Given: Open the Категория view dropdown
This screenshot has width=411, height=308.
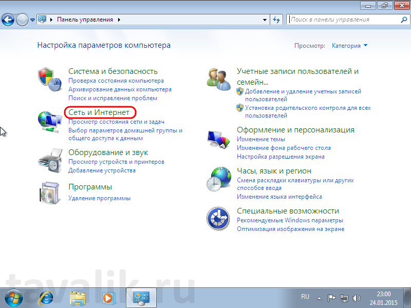Looking at the screenshot, I should click(x=349, y=46).
